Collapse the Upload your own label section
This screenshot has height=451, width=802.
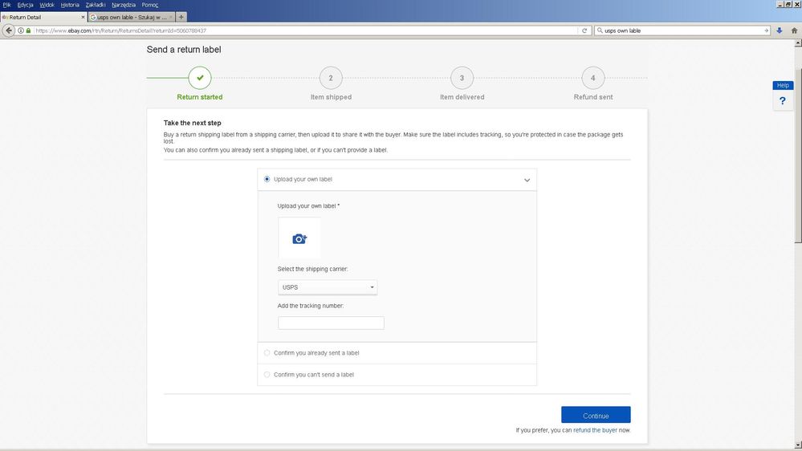[527, 181]
